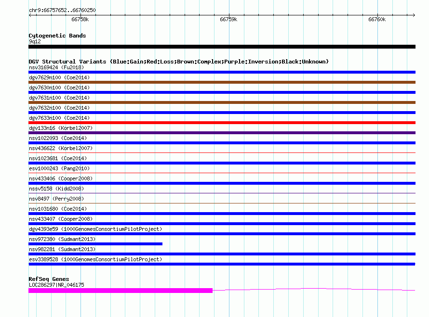Image resolution: width=429 pixels, height=317 pixels.
Task: Select variant dgv7631n100 (Coe2014) label
Action: pyautogui.click(x=59, y=98)
